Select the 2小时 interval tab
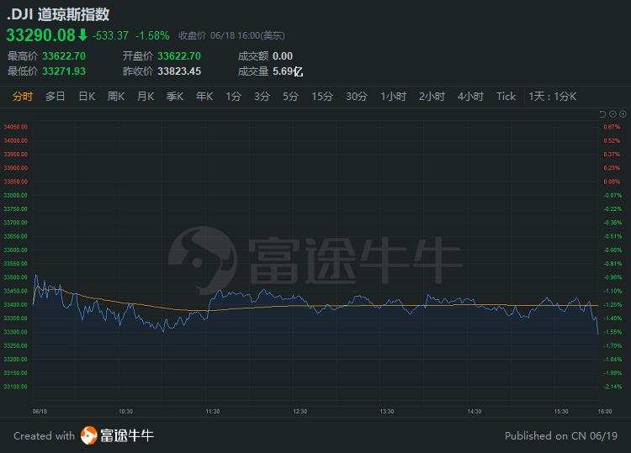Image resolution: width=631 pixels, height=453 pixels. [432, 97]
